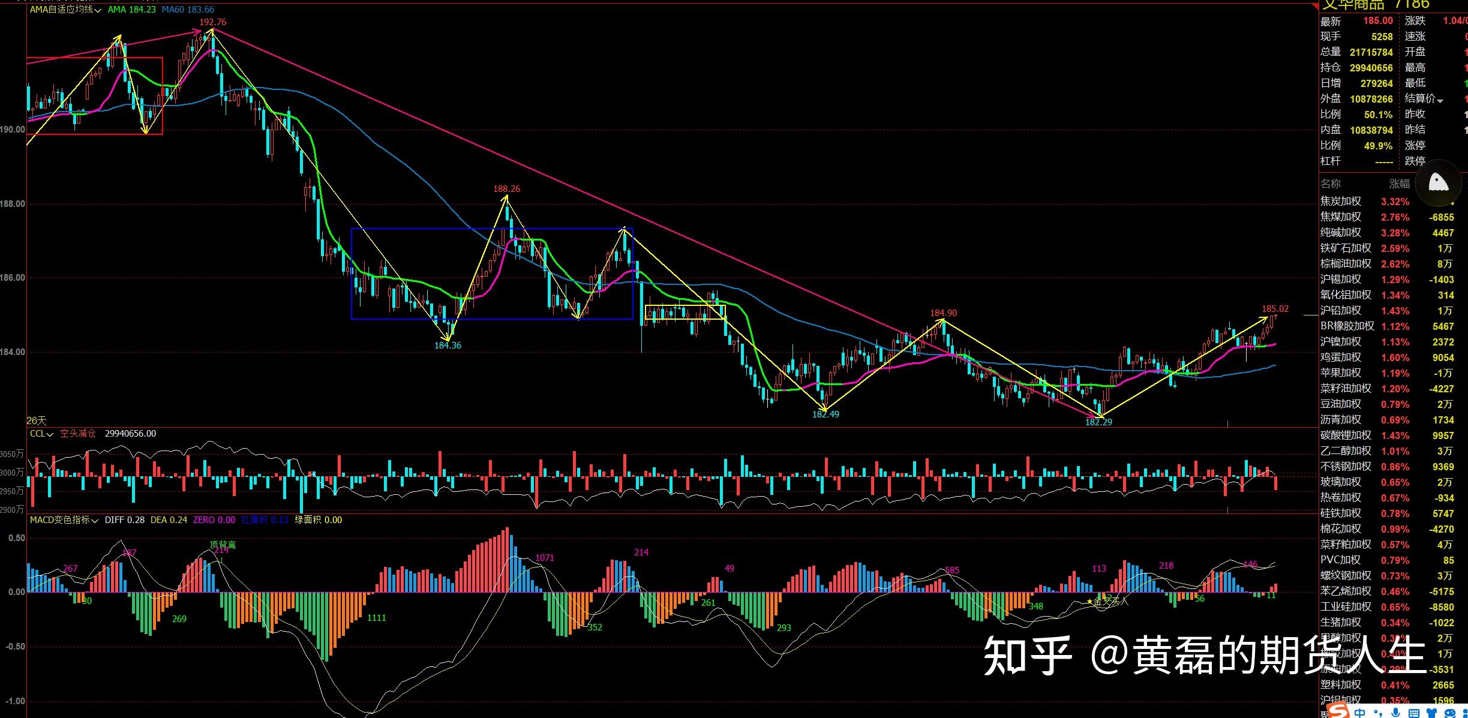Viewport: 1468px width, 718px height.
Task: Expand the AMA自适应均线 indicator dropdown
Action: 97,10
